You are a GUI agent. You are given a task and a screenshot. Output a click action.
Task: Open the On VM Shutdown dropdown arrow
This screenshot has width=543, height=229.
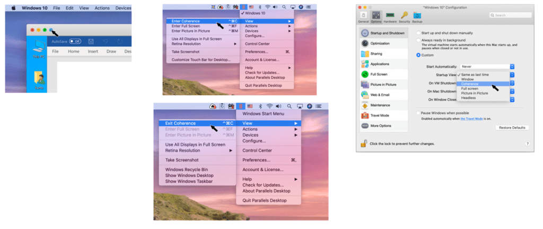[512, 83]
